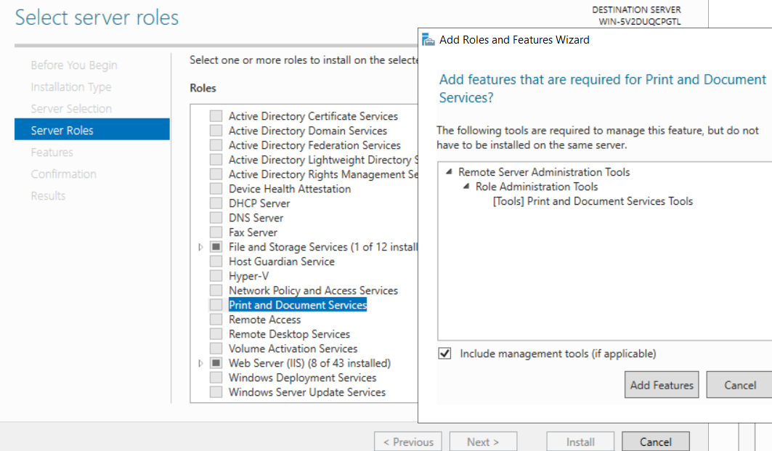Tick the Host Guardian Service checkbox
772x451 pixels.
(x=216, y=261)
